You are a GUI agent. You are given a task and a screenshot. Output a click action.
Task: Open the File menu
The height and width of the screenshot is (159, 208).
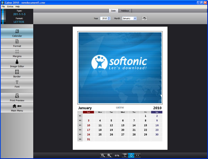3,7
